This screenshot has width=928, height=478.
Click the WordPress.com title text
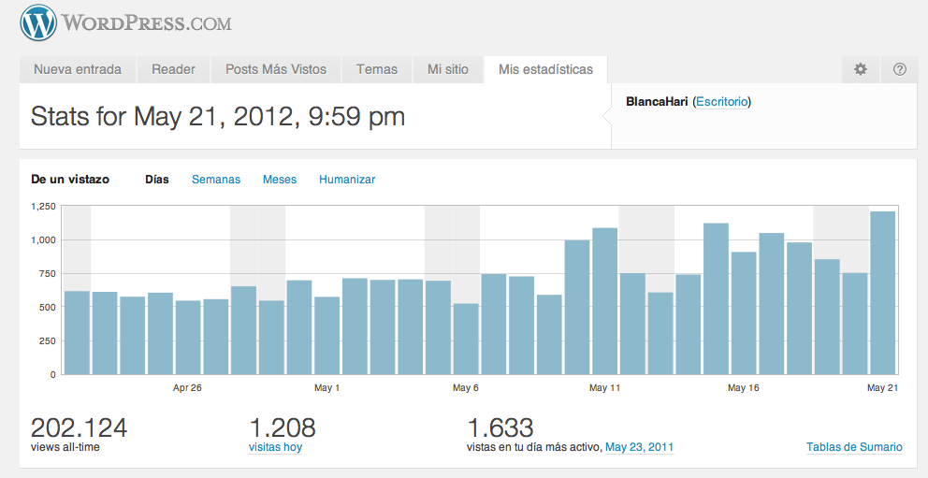[147, 23]
